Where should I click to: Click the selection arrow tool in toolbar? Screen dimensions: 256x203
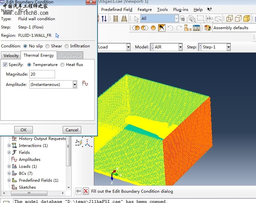(x=136, y=19)
